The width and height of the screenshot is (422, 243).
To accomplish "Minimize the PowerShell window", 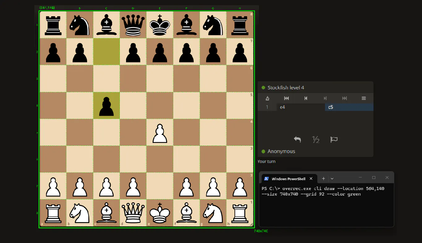I will click(x=361, y=178).
